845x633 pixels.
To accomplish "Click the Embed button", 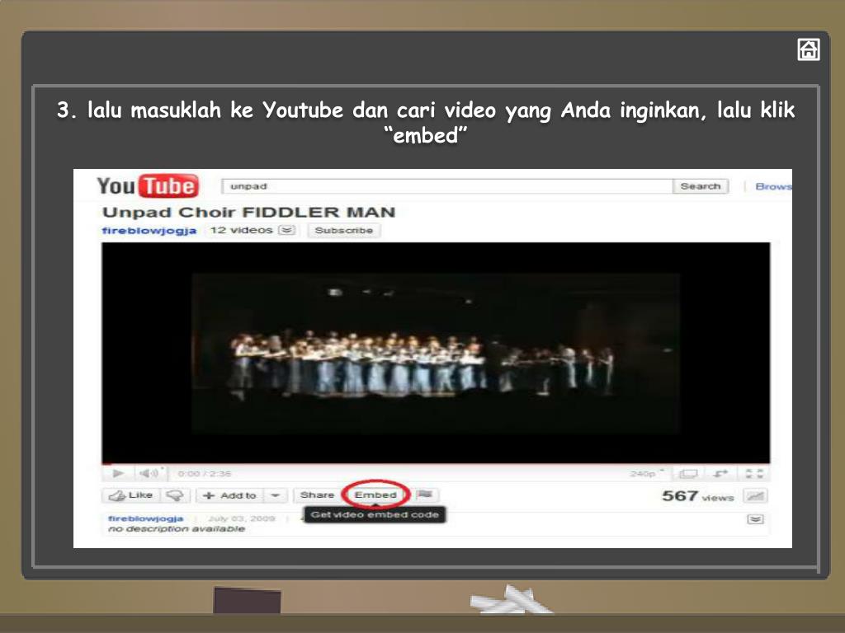I will point(375,495).
